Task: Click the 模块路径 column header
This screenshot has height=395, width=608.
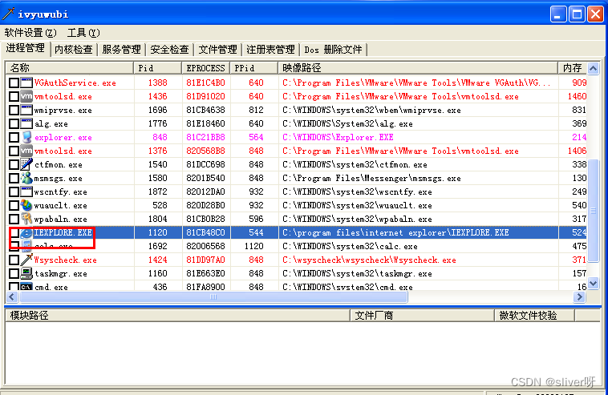Action: [x=177, y=316]
